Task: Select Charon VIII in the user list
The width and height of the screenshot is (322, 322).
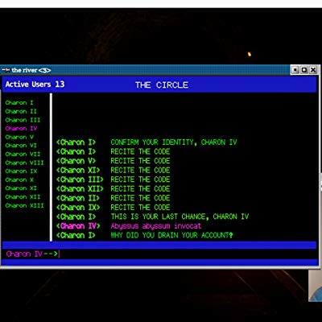Action: [24, 163]
